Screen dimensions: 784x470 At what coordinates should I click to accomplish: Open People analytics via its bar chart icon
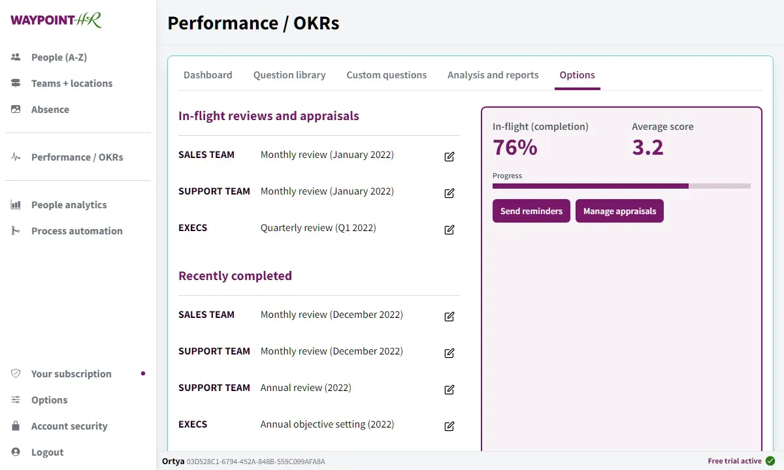(15, 204)
